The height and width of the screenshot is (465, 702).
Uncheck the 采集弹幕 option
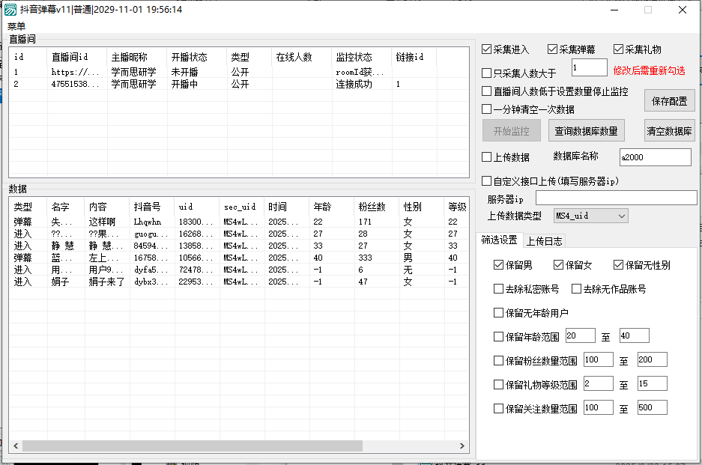click(x=553, y=49)
